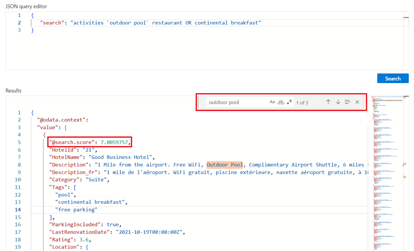Click the "Category": "Suite" line
Screen dimensions: 414x251
(79, 180)
